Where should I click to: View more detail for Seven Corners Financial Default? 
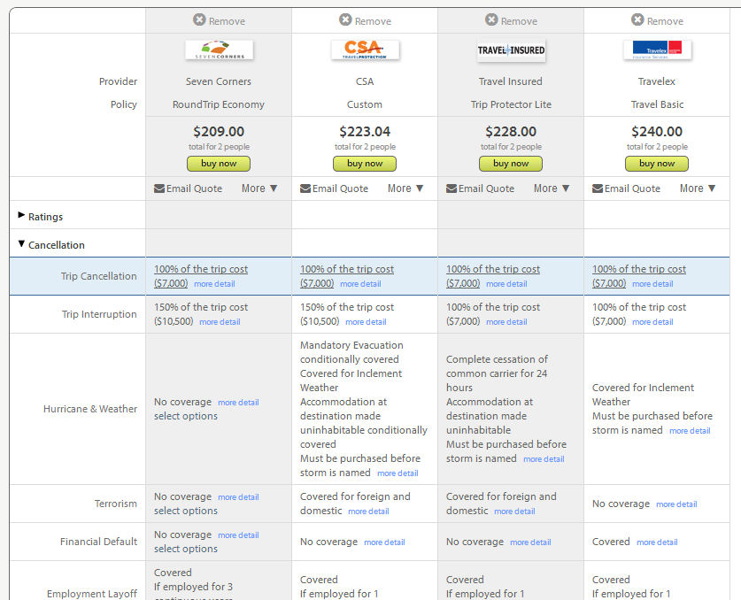click(x=238, y=535)
